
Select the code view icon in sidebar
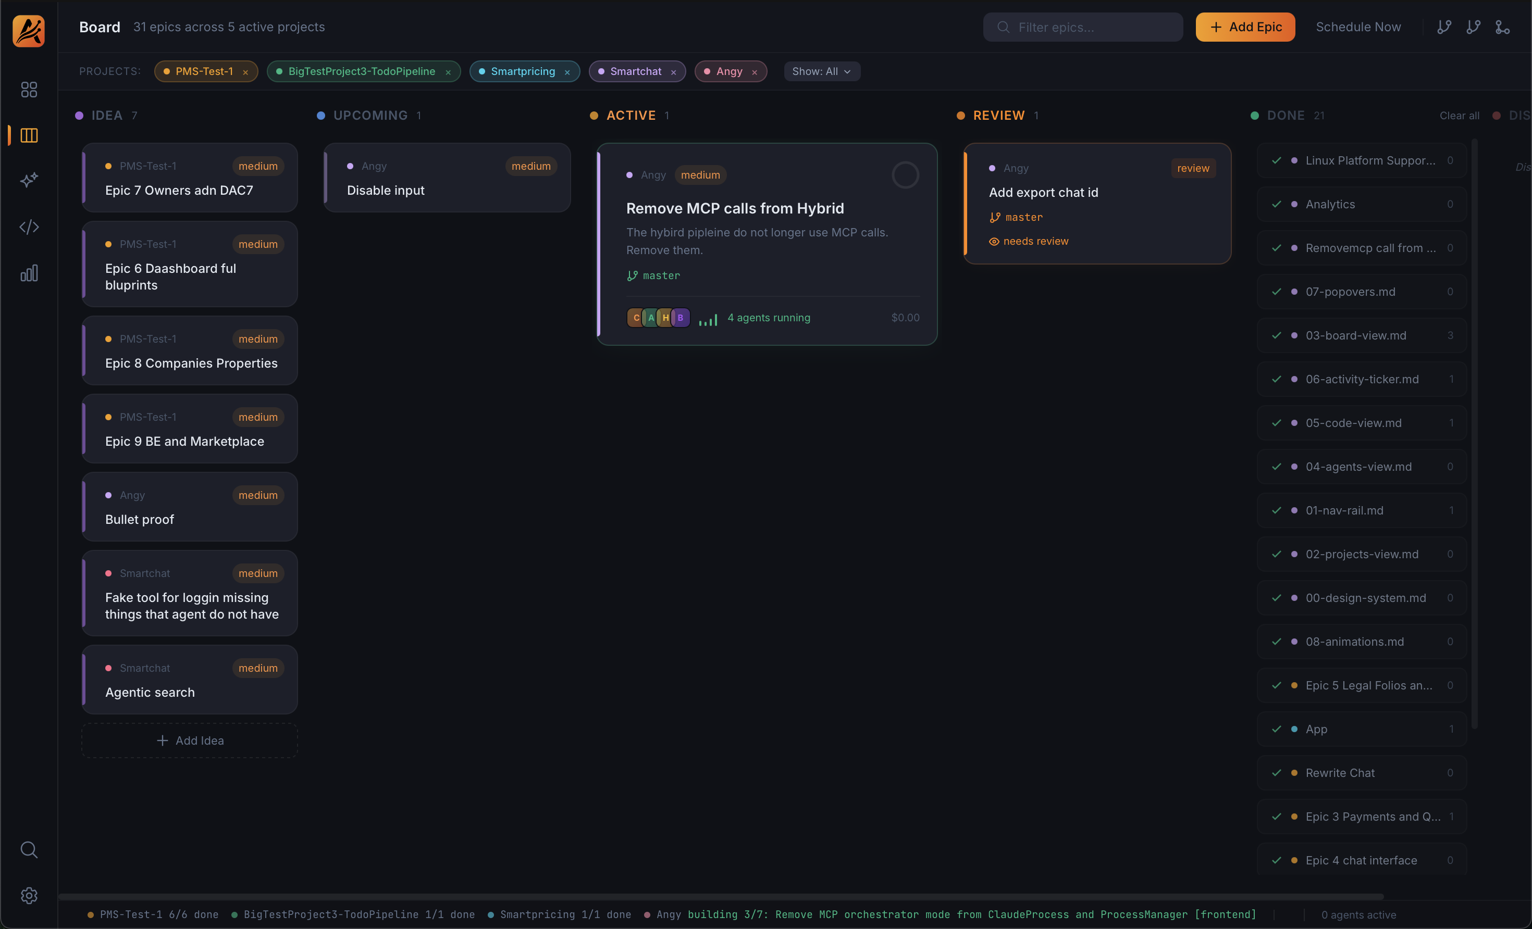[29, 227]
